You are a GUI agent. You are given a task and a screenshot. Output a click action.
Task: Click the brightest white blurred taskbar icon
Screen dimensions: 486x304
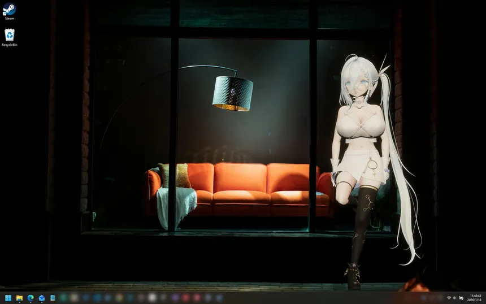(152, 297)
